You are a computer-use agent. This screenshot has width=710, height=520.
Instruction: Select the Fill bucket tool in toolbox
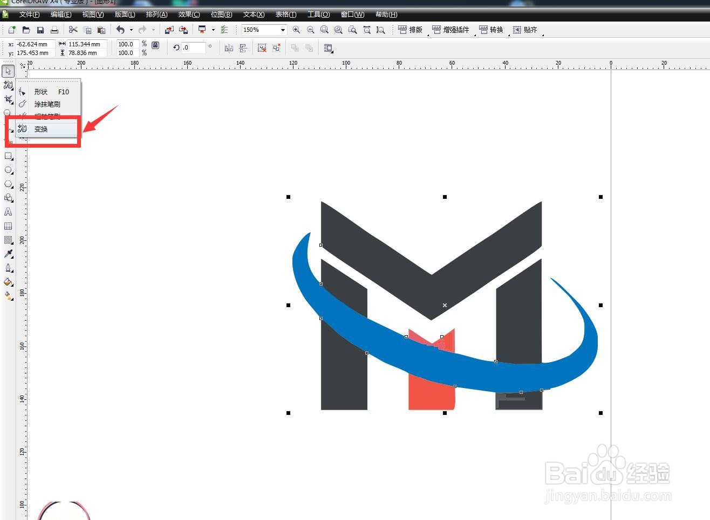[8, 282]
